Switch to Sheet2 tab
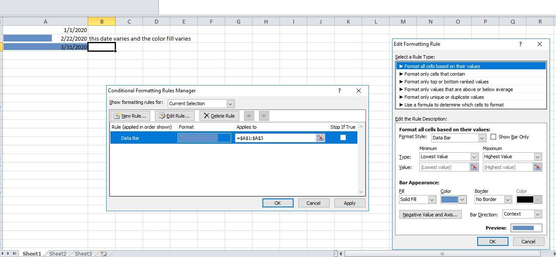Image resolution: width=556 pixels, height=257 pixels. (x=57, y=254)
